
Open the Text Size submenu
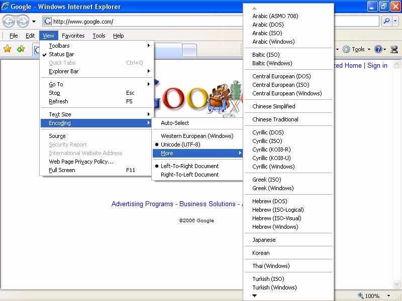coord(60,114)
